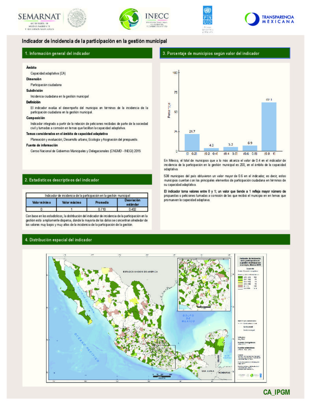Click the 'CA_IPGM' code label

[x=277, y=392]
